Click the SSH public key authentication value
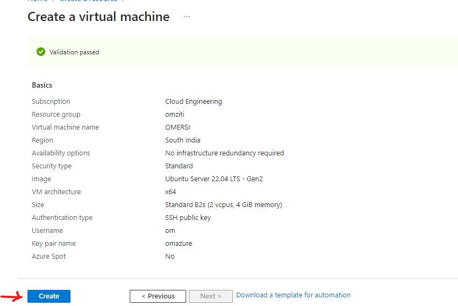Viewport: 458px width, 306px height. coord(188,218)
